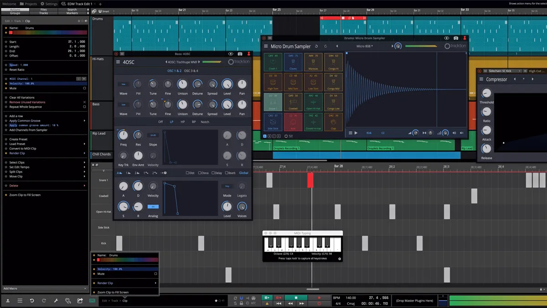Take a snapshot of the Drum Sampler window
The image size is (547, 308).
coord(455,38)
